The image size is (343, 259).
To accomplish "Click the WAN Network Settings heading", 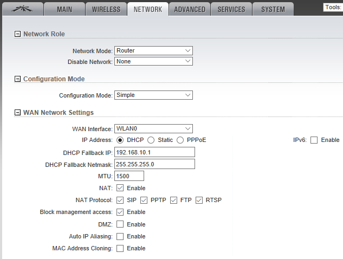I will [59, 113].
